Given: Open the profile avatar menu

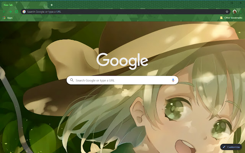Looking at the screenshot, I should (235, 12).
